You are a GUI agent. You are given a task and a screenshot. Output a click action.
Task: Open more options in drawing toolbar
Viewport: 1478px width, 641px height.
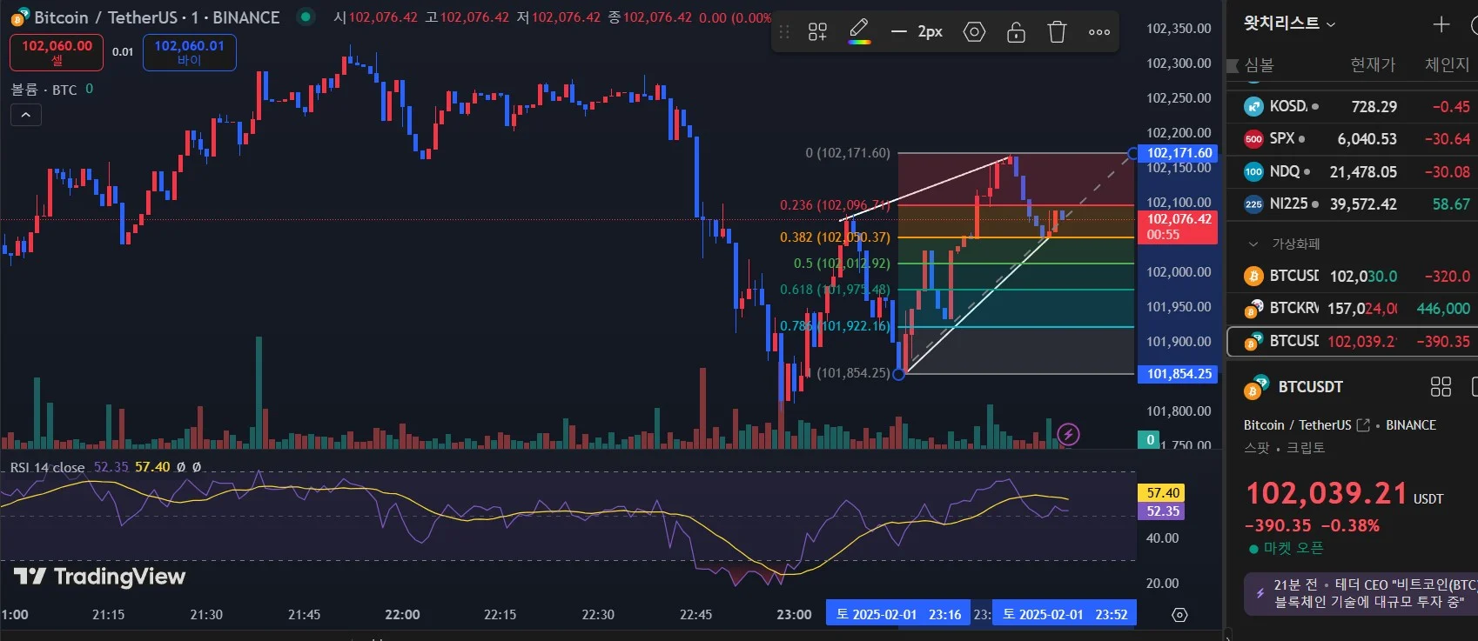point(1099,32)
